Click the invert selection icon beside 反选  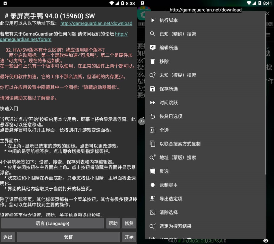point(153,171)
